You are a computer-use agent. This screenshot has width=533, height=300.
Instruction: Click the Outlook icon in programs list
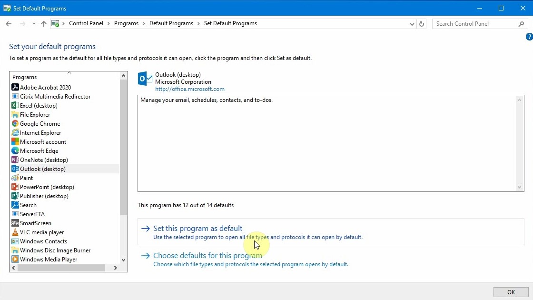click(x=15, y=169)
